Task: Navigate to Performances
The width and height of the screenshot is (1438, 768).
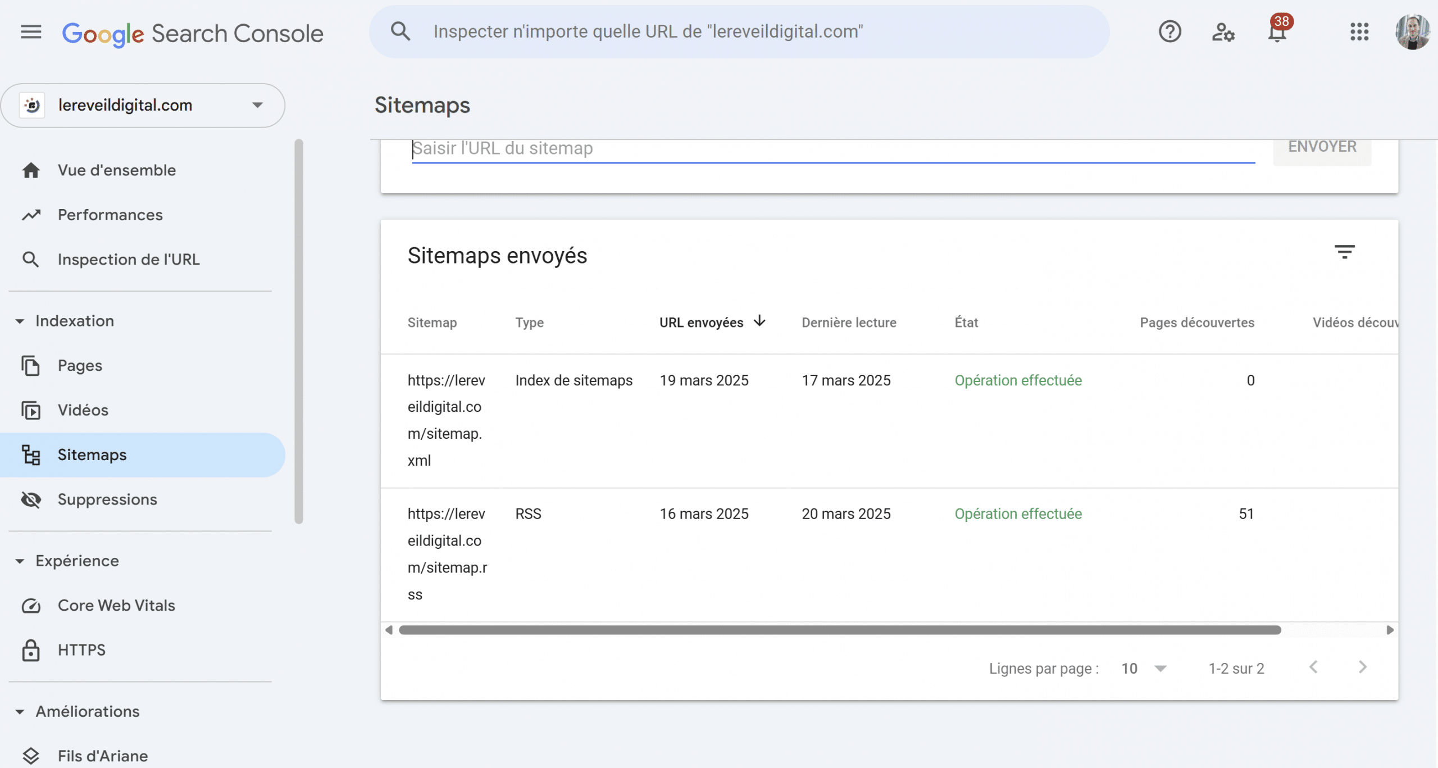Action: [110, 215]
